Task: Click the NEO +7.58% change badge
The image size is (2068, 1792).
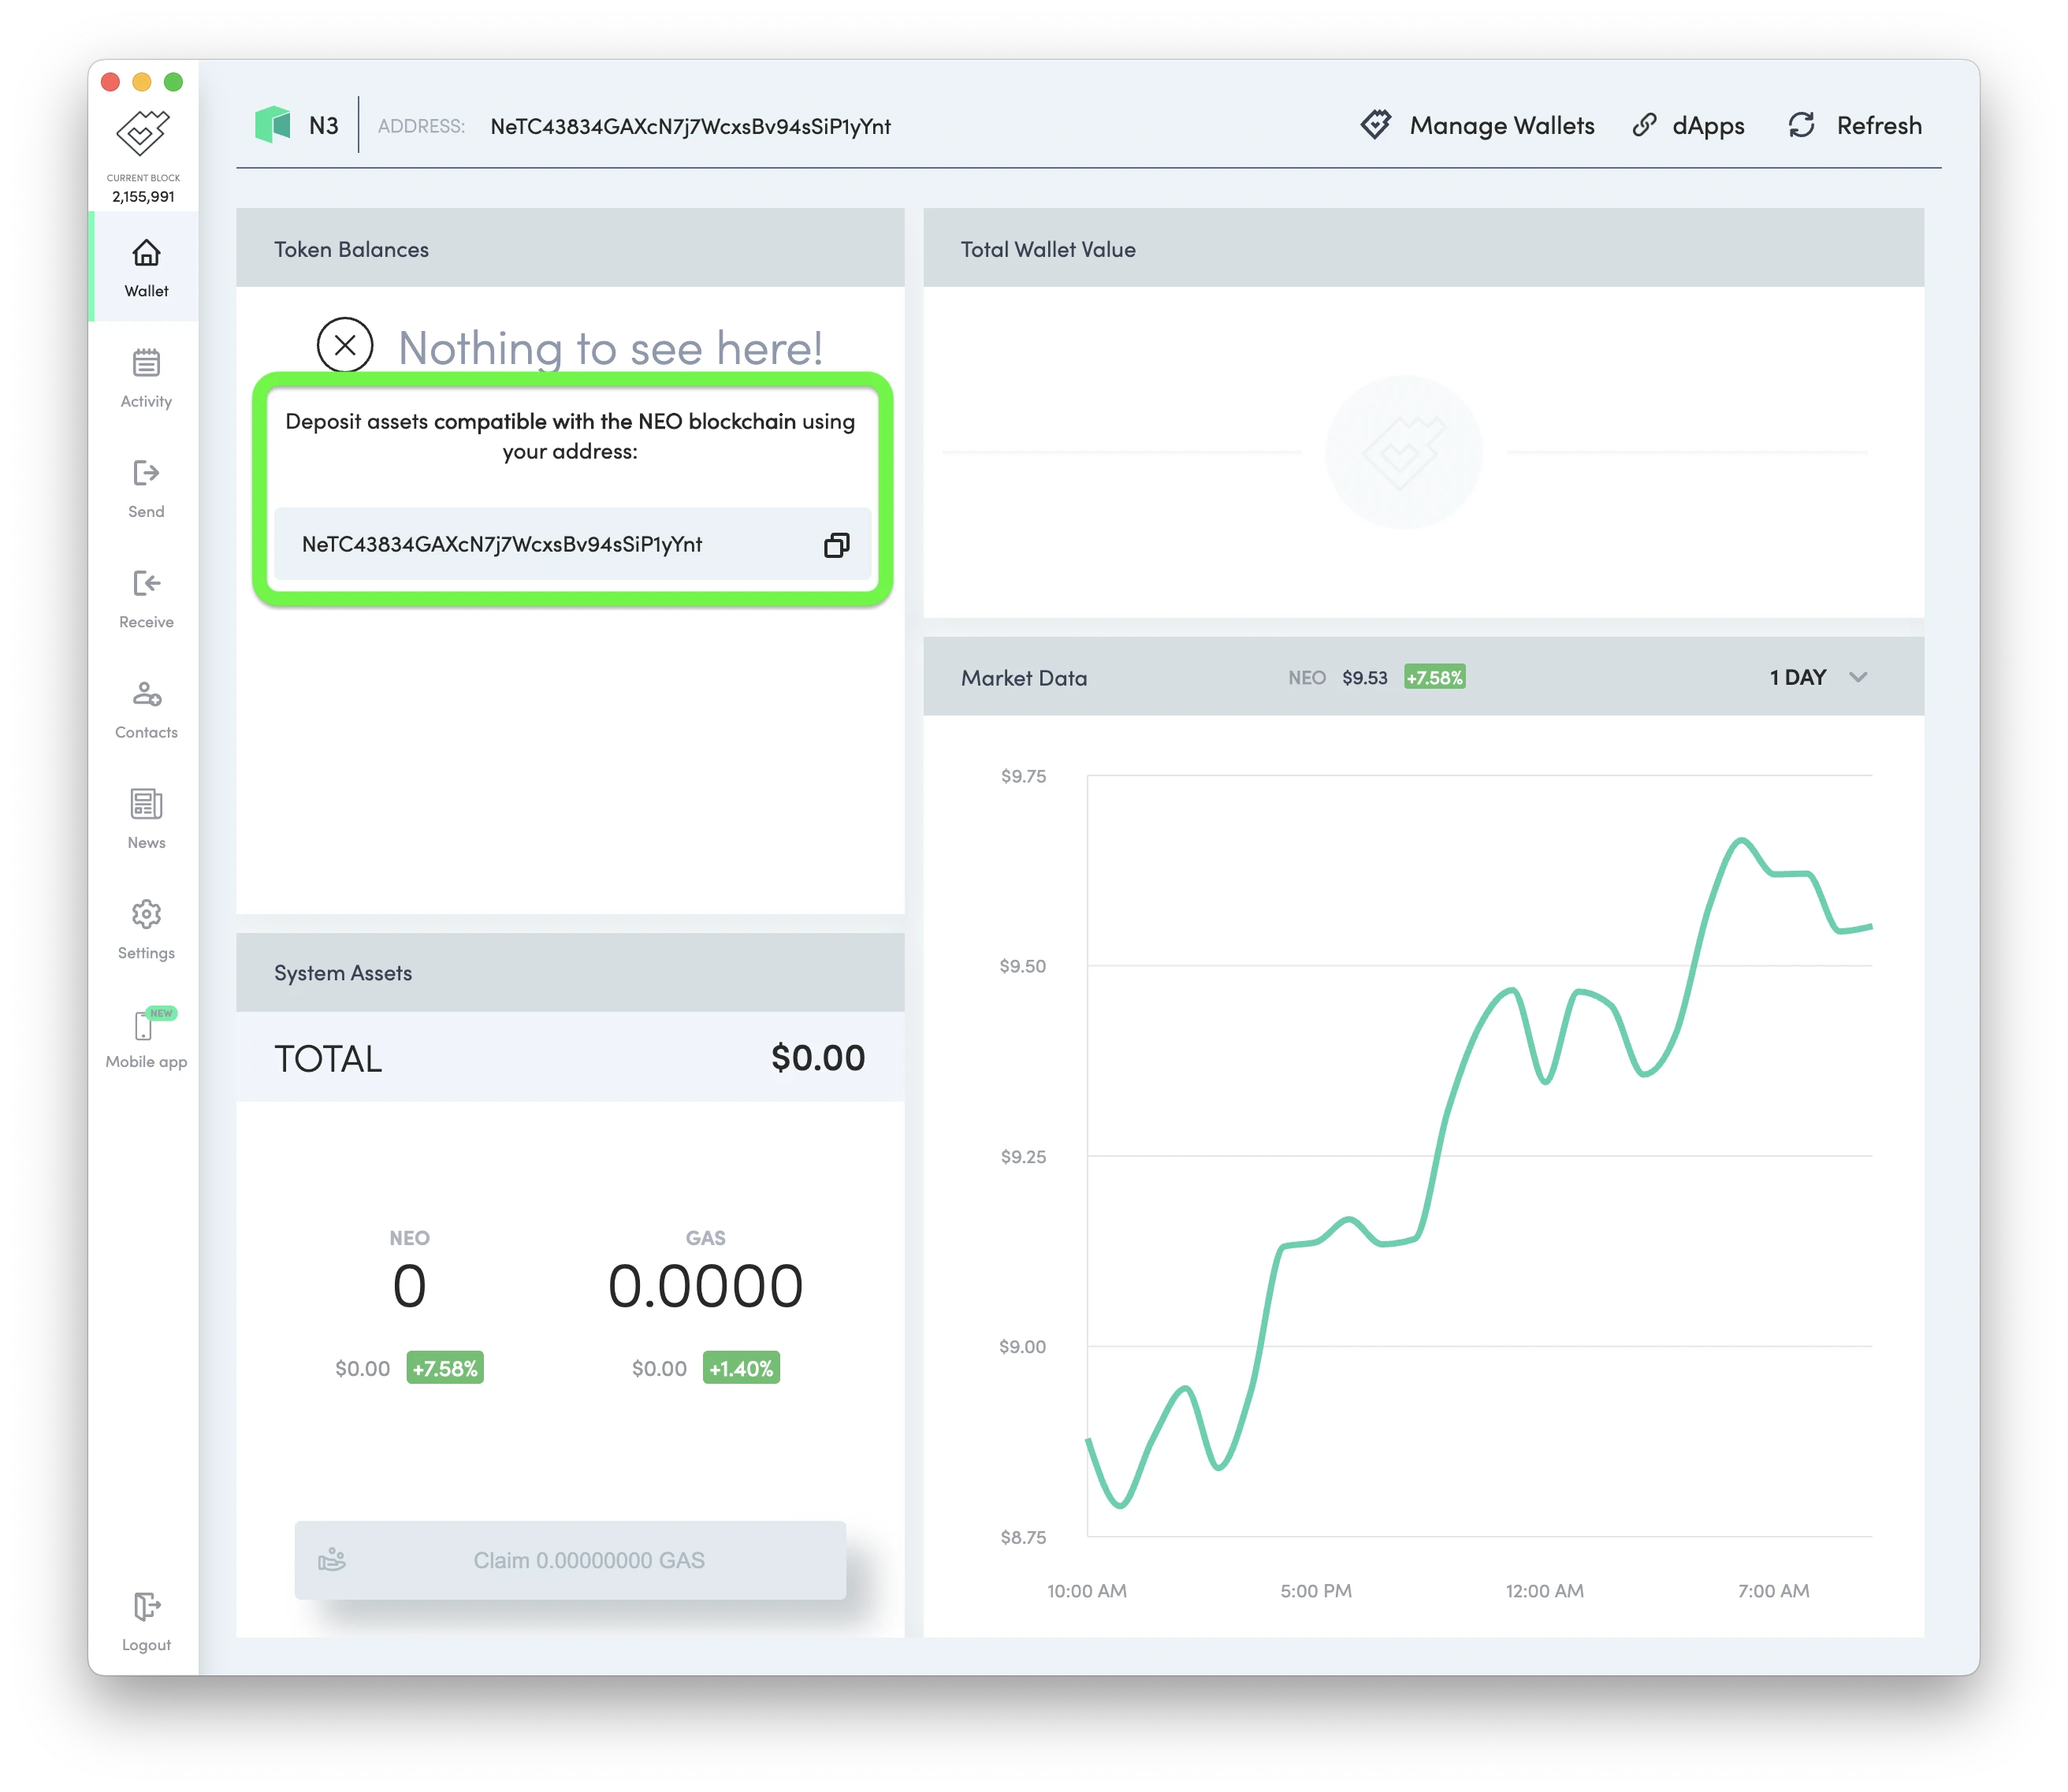Action: (x=1434, y=677)
